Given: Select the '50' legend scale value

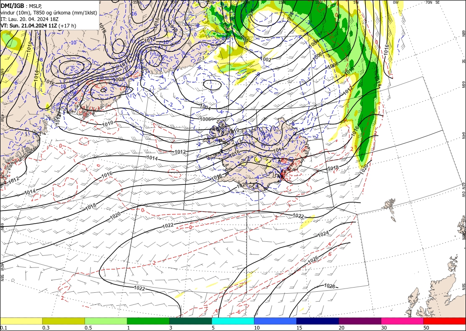Looking at the screenshot, I should click(426, 328).
